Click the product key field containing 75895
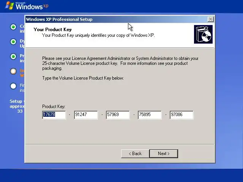243x182 pixels. (x=150, y=115)
